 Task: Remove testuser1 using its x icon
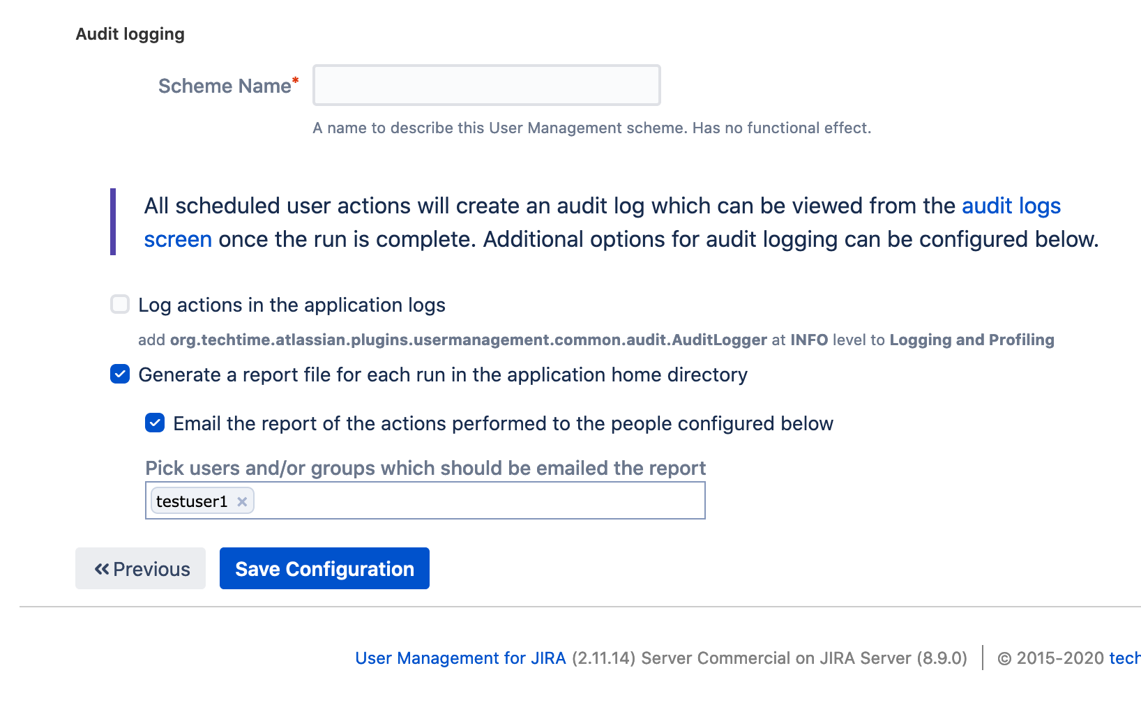click(242, 501)
